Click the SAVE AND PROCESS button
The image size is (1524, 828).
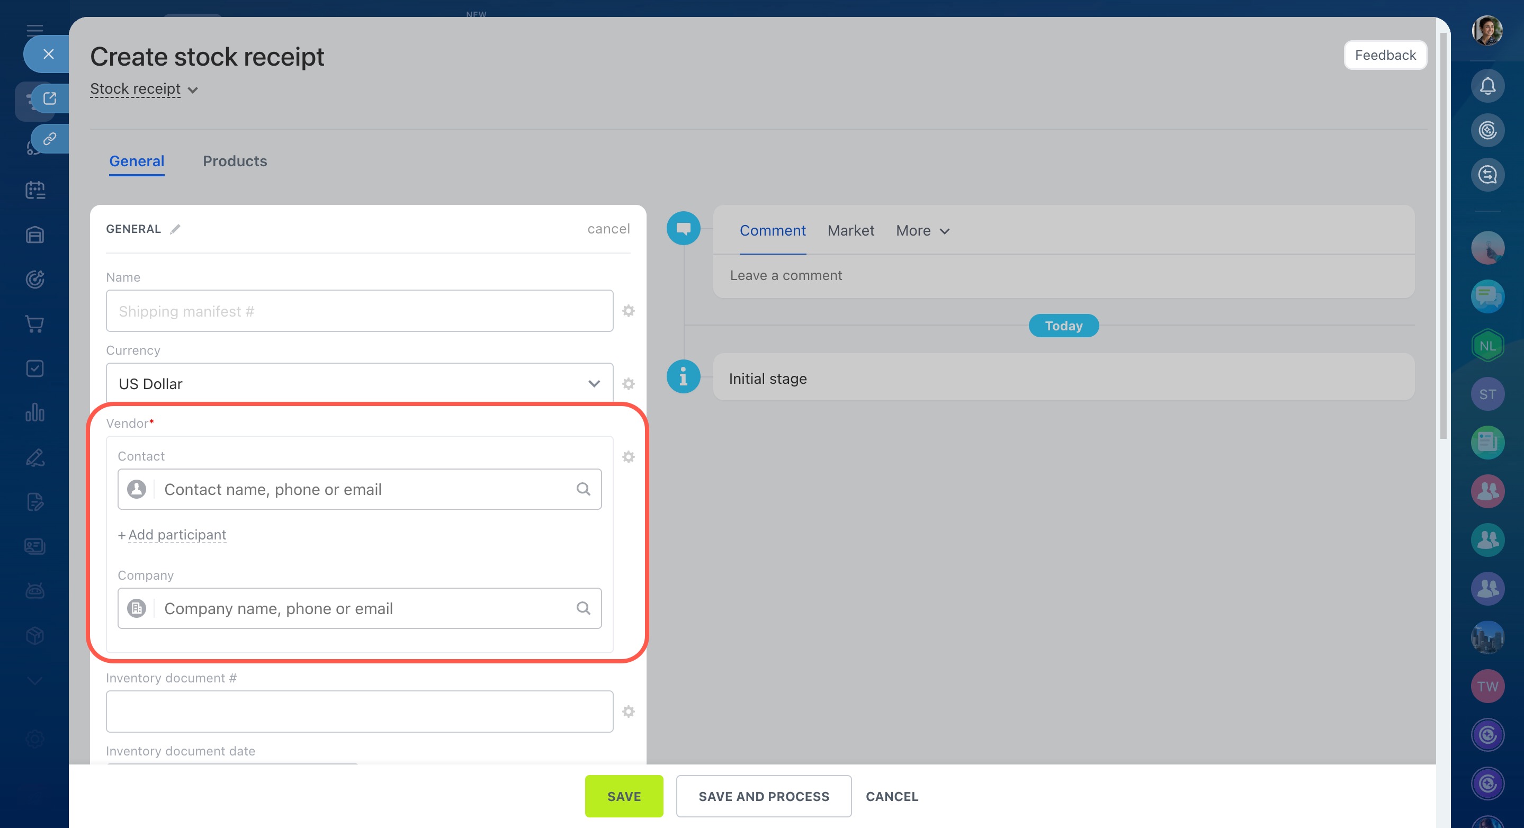[763, 796]
